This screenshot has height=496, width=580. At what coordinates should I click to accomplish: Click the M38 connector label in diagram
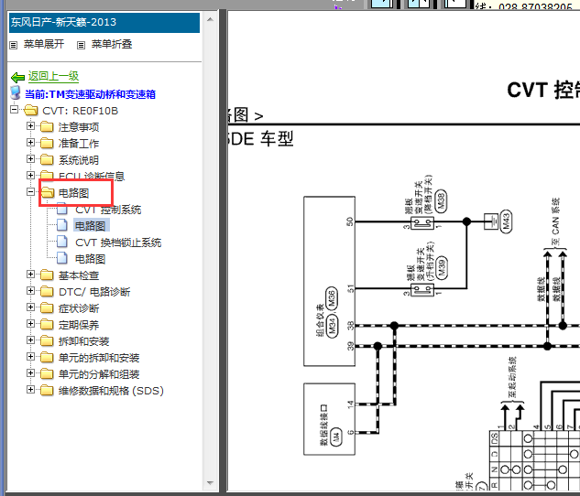click(441, 201)
